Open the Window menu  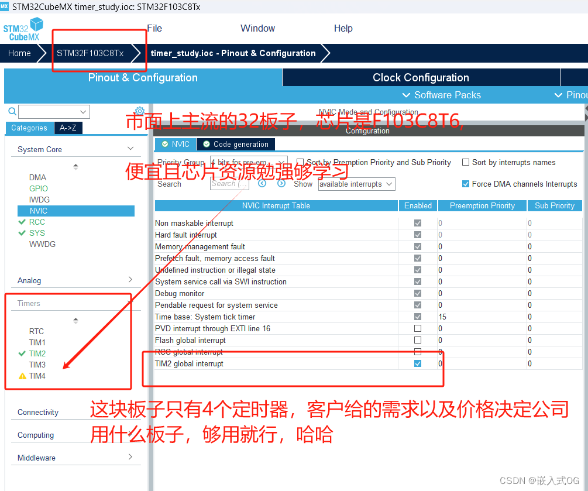click(x=257, y=28)
